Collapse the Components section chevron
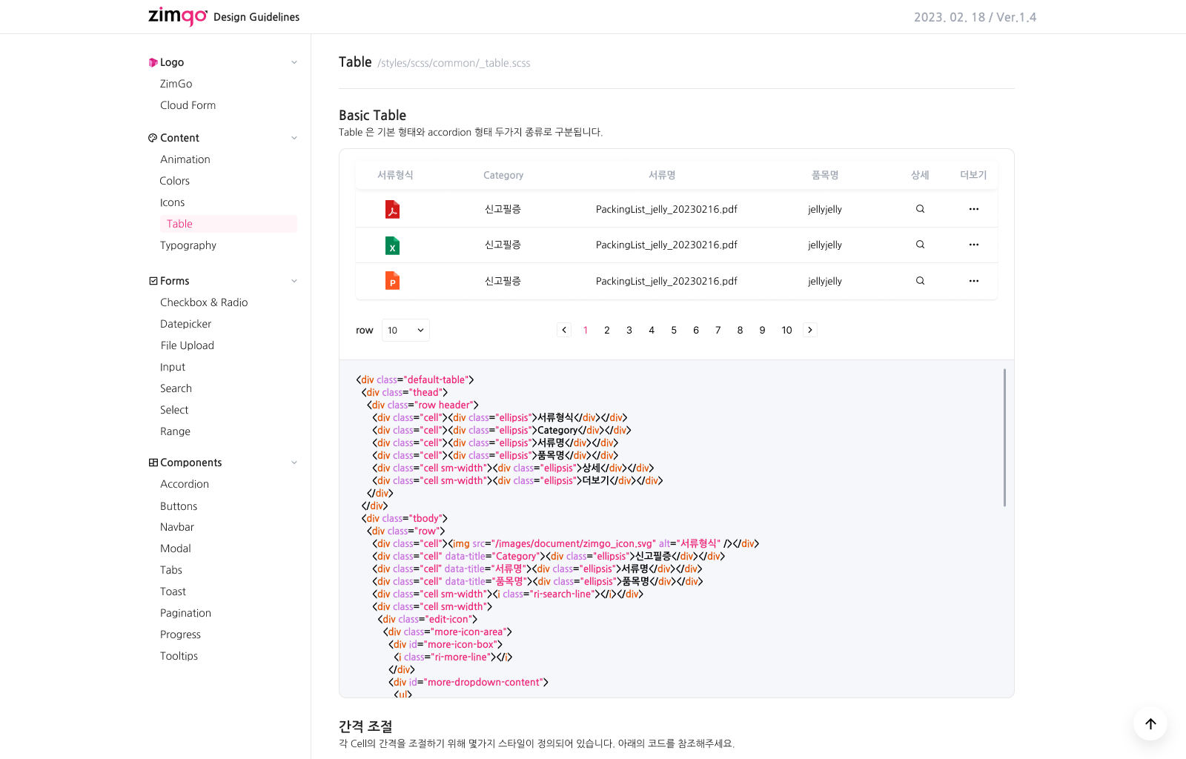Viewport: 1186px width, 759px height. click(294, 463)
